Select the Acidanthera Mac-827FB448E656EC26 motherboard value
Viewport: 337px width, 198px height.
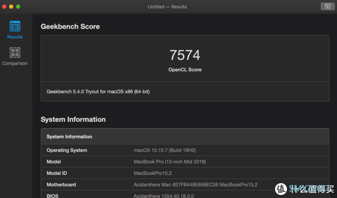point(196,185)
